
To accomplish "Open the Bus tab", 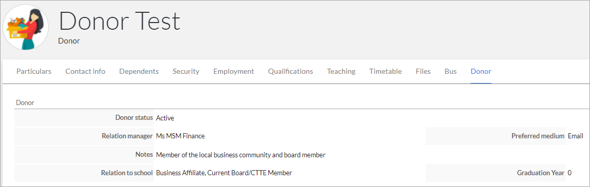I will point(450,71).
